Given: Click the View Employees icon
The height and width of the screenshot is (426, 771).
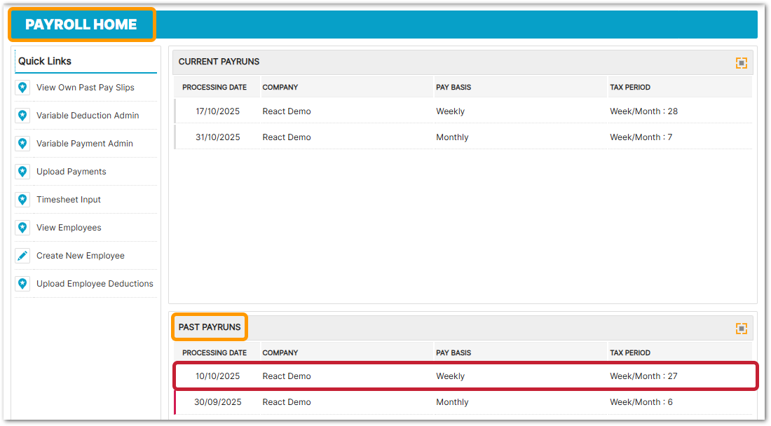Looking at the screenshot, I should (x=22, y=228).
